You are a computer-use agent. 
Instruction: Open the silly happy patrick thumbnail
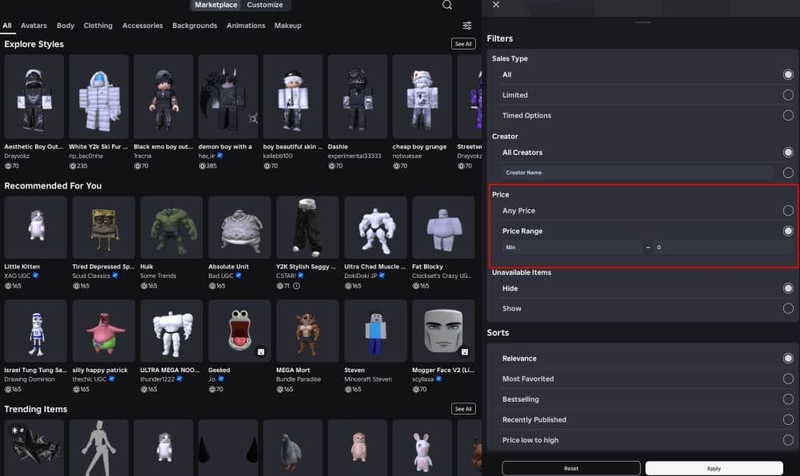[x=103, y=331]
